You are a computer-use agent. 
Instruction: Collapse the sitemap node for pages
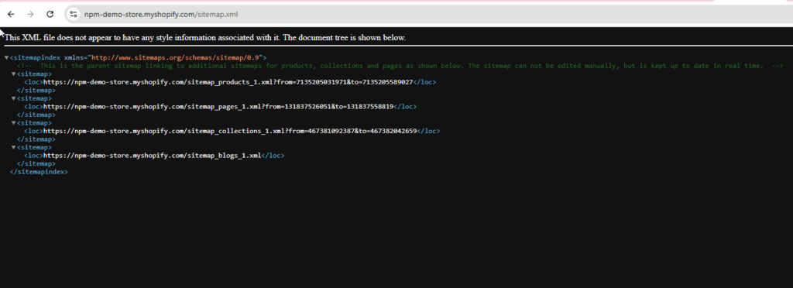[14, 98]
